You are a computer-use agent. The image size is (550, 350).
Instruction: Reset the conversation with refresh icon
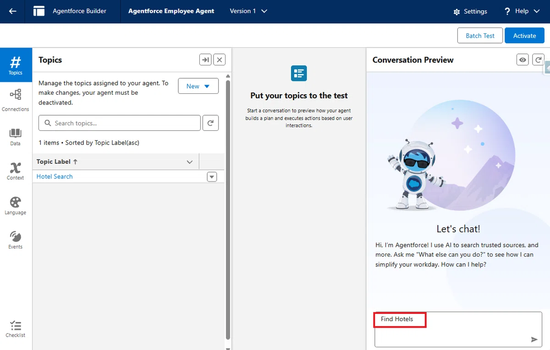(538, 59)
